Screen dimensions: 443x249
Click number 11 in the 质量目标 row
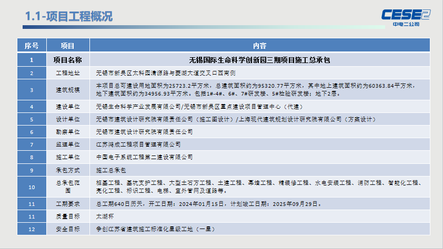[x=32, y=216]
